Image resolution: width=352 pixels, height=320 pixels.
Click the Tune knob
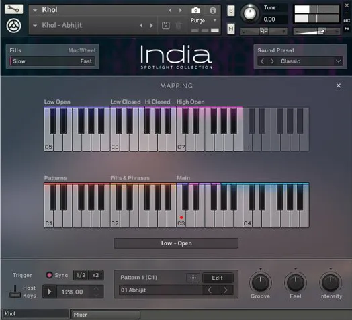250,13
